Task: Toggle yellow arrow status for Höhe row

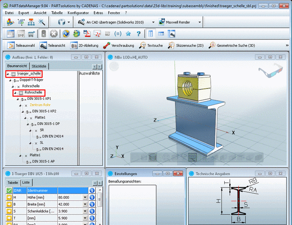Action: (9, 198)
